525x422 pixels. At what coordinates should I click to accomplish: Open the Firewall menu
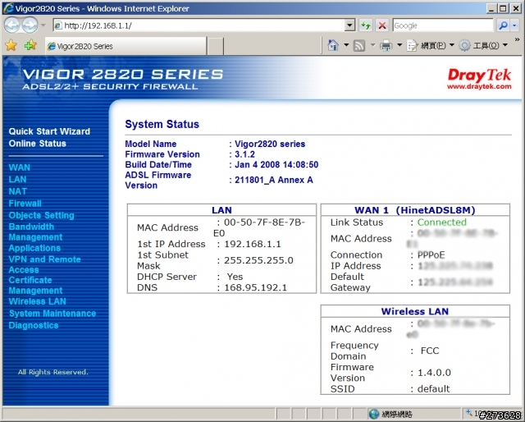click(25, 204)
